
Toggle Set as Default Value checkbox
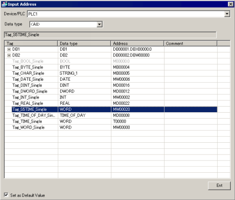(6, 195)
